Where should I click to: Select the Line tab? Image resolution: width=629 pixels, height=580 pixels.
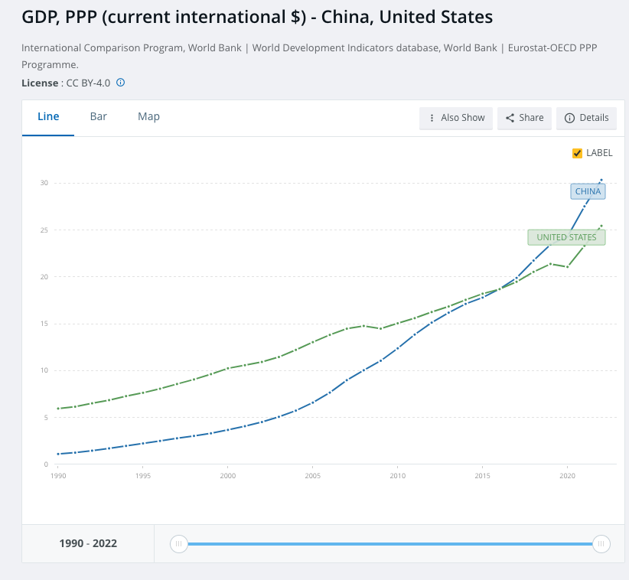click(x=48, y=116)
